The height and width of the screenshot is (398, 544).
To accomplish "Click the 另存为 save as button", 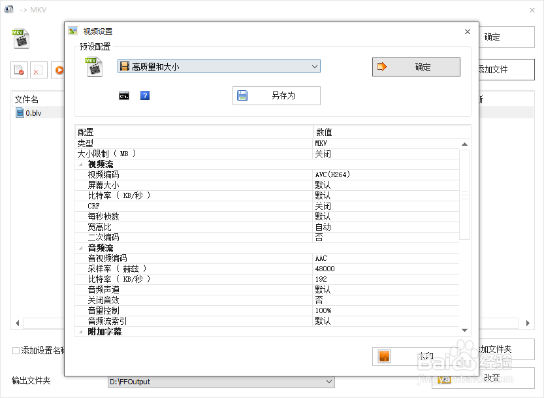I will tap(276, 95).
